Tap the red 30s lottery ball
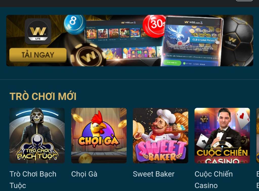 (155, 26)
